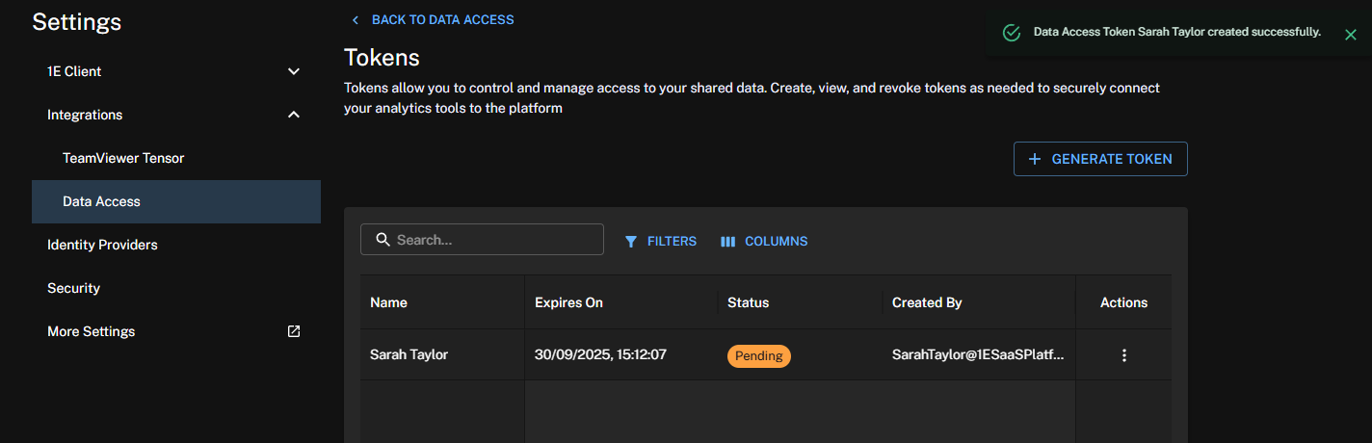The height and width of the screenshot is (443, 1372).
Task: Click the Pending status badge
Action: coord(758,355)
